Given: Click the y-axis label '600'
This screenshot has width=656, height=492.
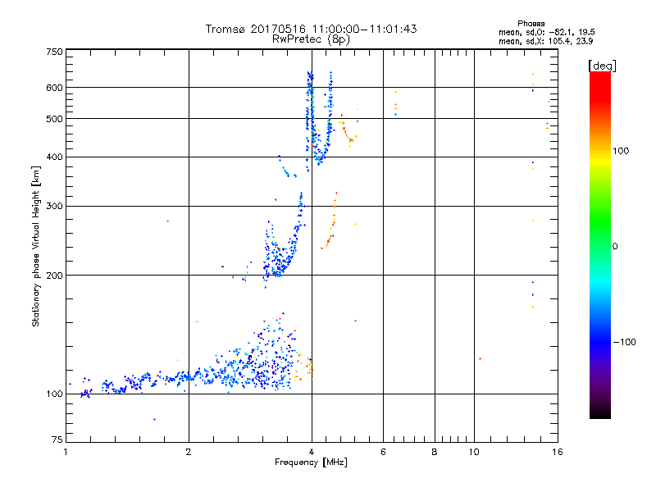Looking at the screenshot, I should point(54,88).
